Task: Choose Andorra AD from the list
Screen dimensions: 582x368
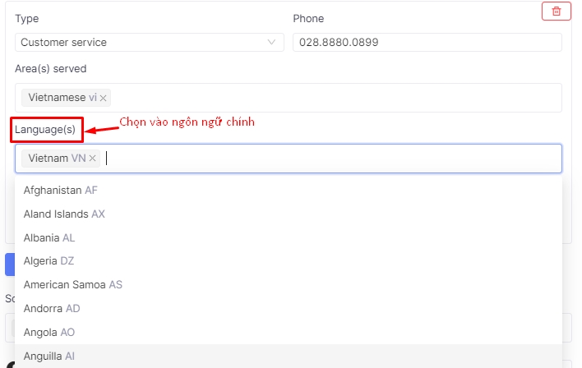Action: pos(289,309)
